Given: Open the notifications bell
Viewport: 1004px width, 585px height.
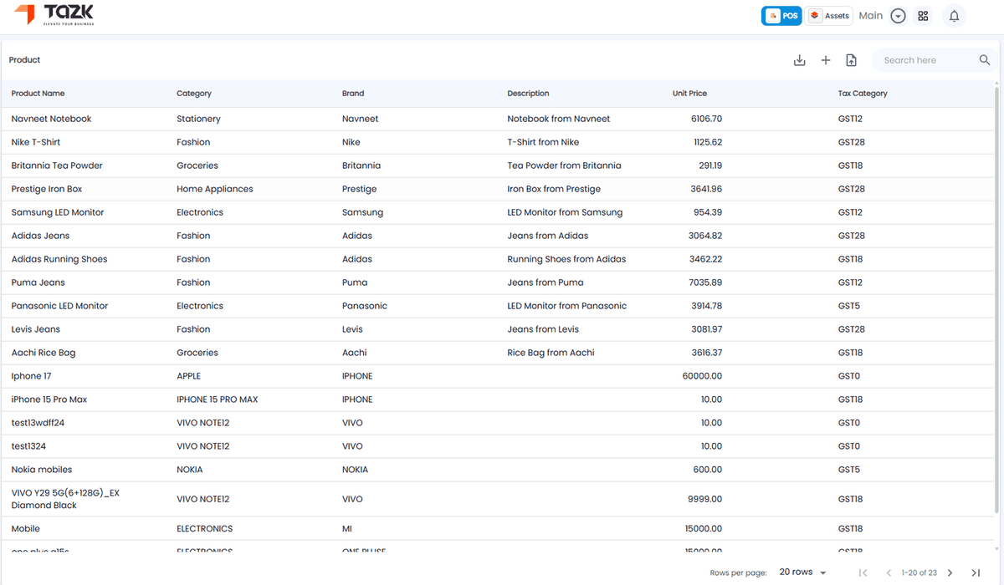Looking at the screenshot, I should [954, 16].
